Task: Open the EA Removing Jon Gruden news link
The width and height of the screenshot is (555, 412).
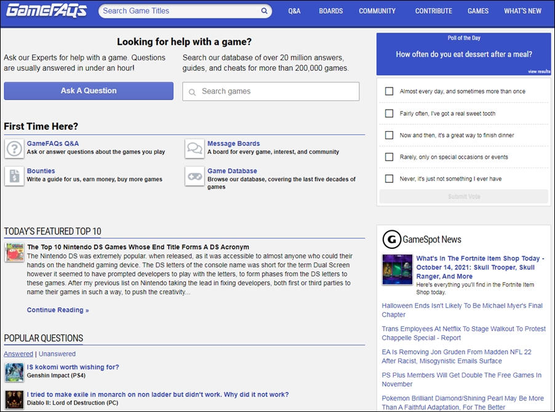Action: (x=457, y=357)
